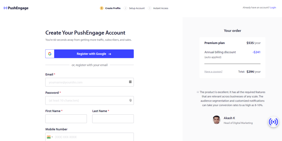The image size is (282, 141).
Task: Click the testimonial quote mark icon
Action: coord(198,92)
